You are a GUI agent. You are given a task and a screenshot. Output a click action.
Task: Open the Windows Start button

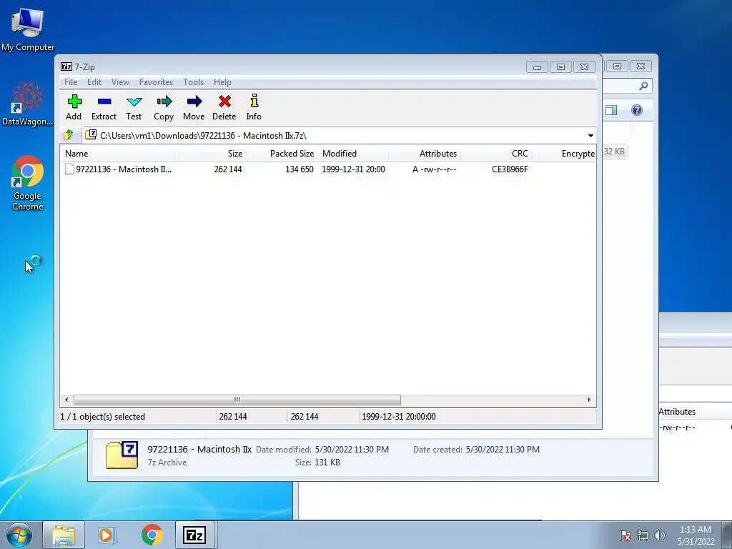pos(19,535)
